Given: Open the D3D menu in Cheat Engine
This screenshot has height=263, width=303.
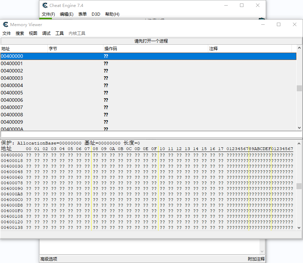Looking at the screenshot, I should pyautogui.click(x=96, y=14).
